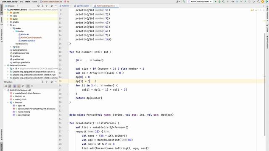This screenshot has height=151, width=269.
Task: Open the Bookmarks side tool tab
Action: coord(2,134)
